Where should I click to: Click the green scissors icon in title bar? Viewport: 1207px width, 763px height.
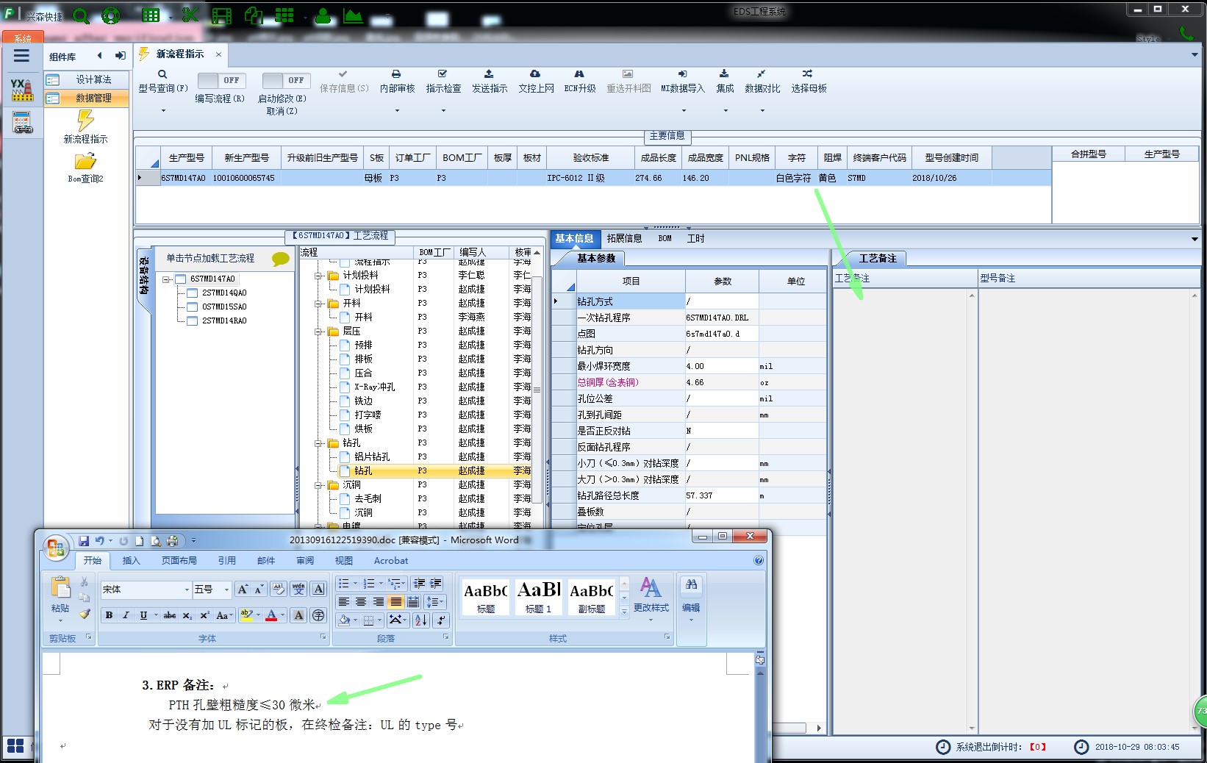[x=190, y=15]
